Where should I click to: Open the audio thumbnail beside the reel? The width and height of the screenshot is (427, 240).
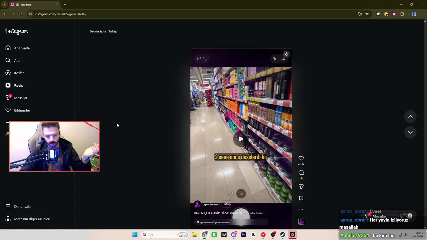click(x=301, y=222)
